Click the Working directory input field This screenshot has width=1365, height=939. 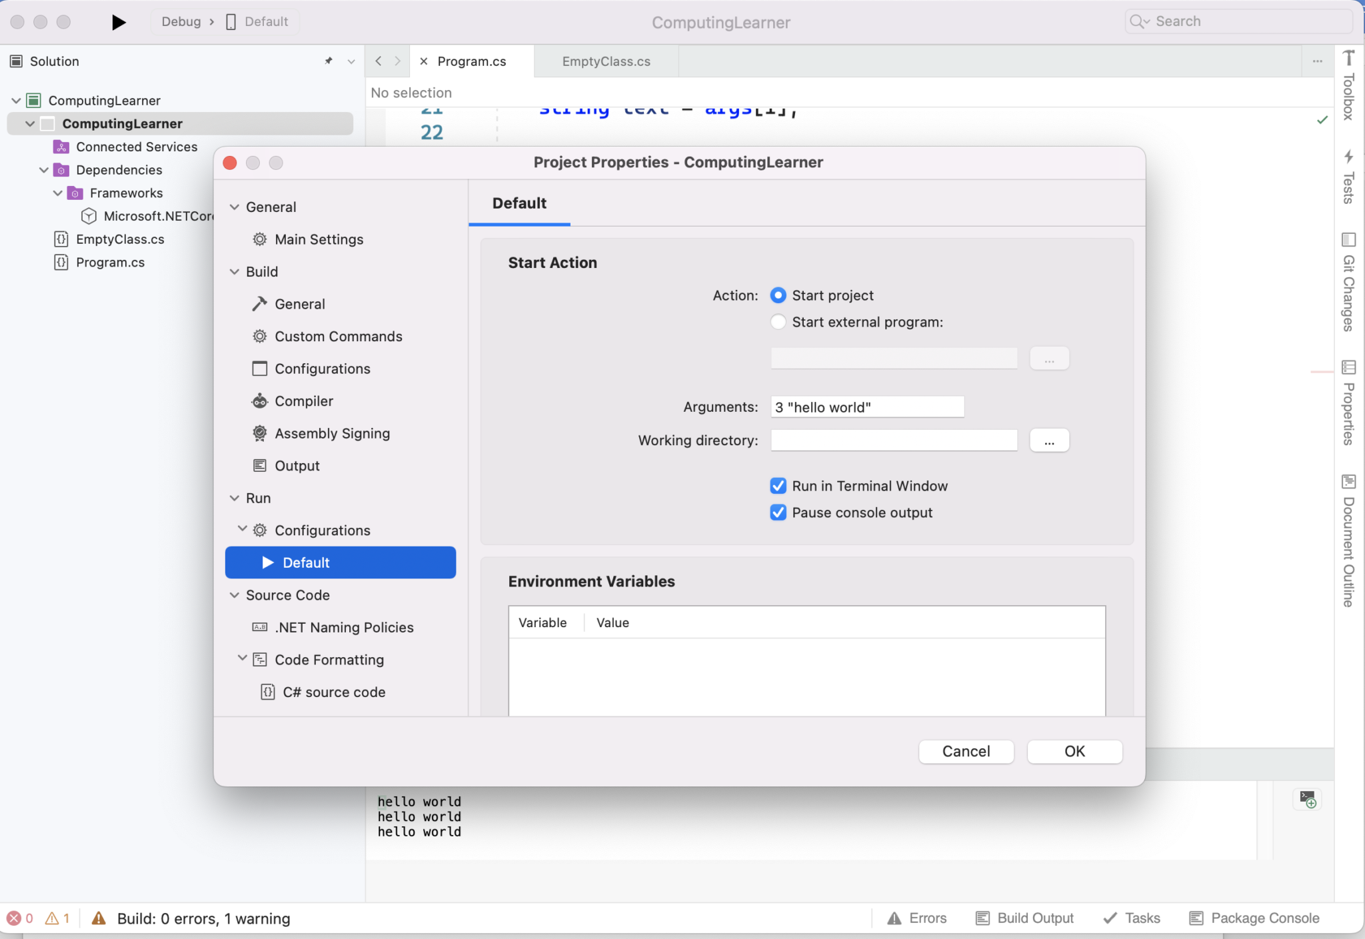point(894,441)
